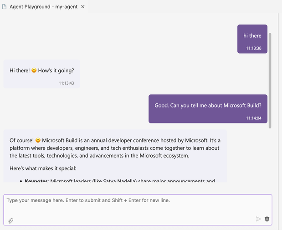Click the chat history vertical scrollbar

point(270,80)
